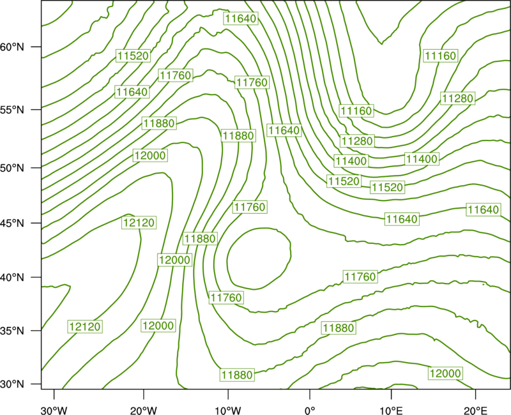This screenshot has width=511, height=415.
Task: Click the 11160 label near 55°N
Action: pyautogui.click(x=356, y=110)
